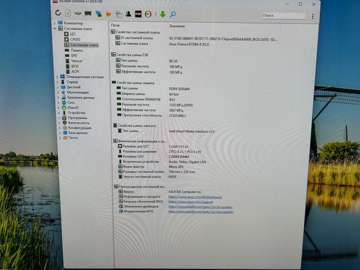Image resolution: width=360 pixels, height=270 pixels.
Task: Select the Asus Prime H310M-K R2.0 value
Action: pyautogui.click(x=189, y=44)
